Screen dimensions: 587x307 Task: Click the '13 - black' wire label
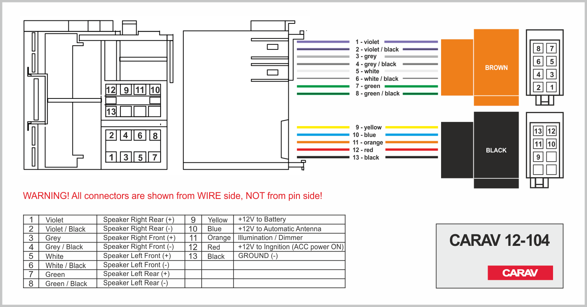tap(366, 157)
